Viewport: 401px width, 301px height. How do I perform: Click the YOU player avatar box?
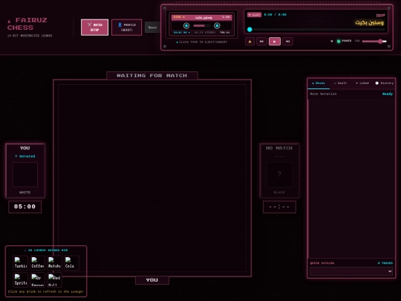coord(25,175)
